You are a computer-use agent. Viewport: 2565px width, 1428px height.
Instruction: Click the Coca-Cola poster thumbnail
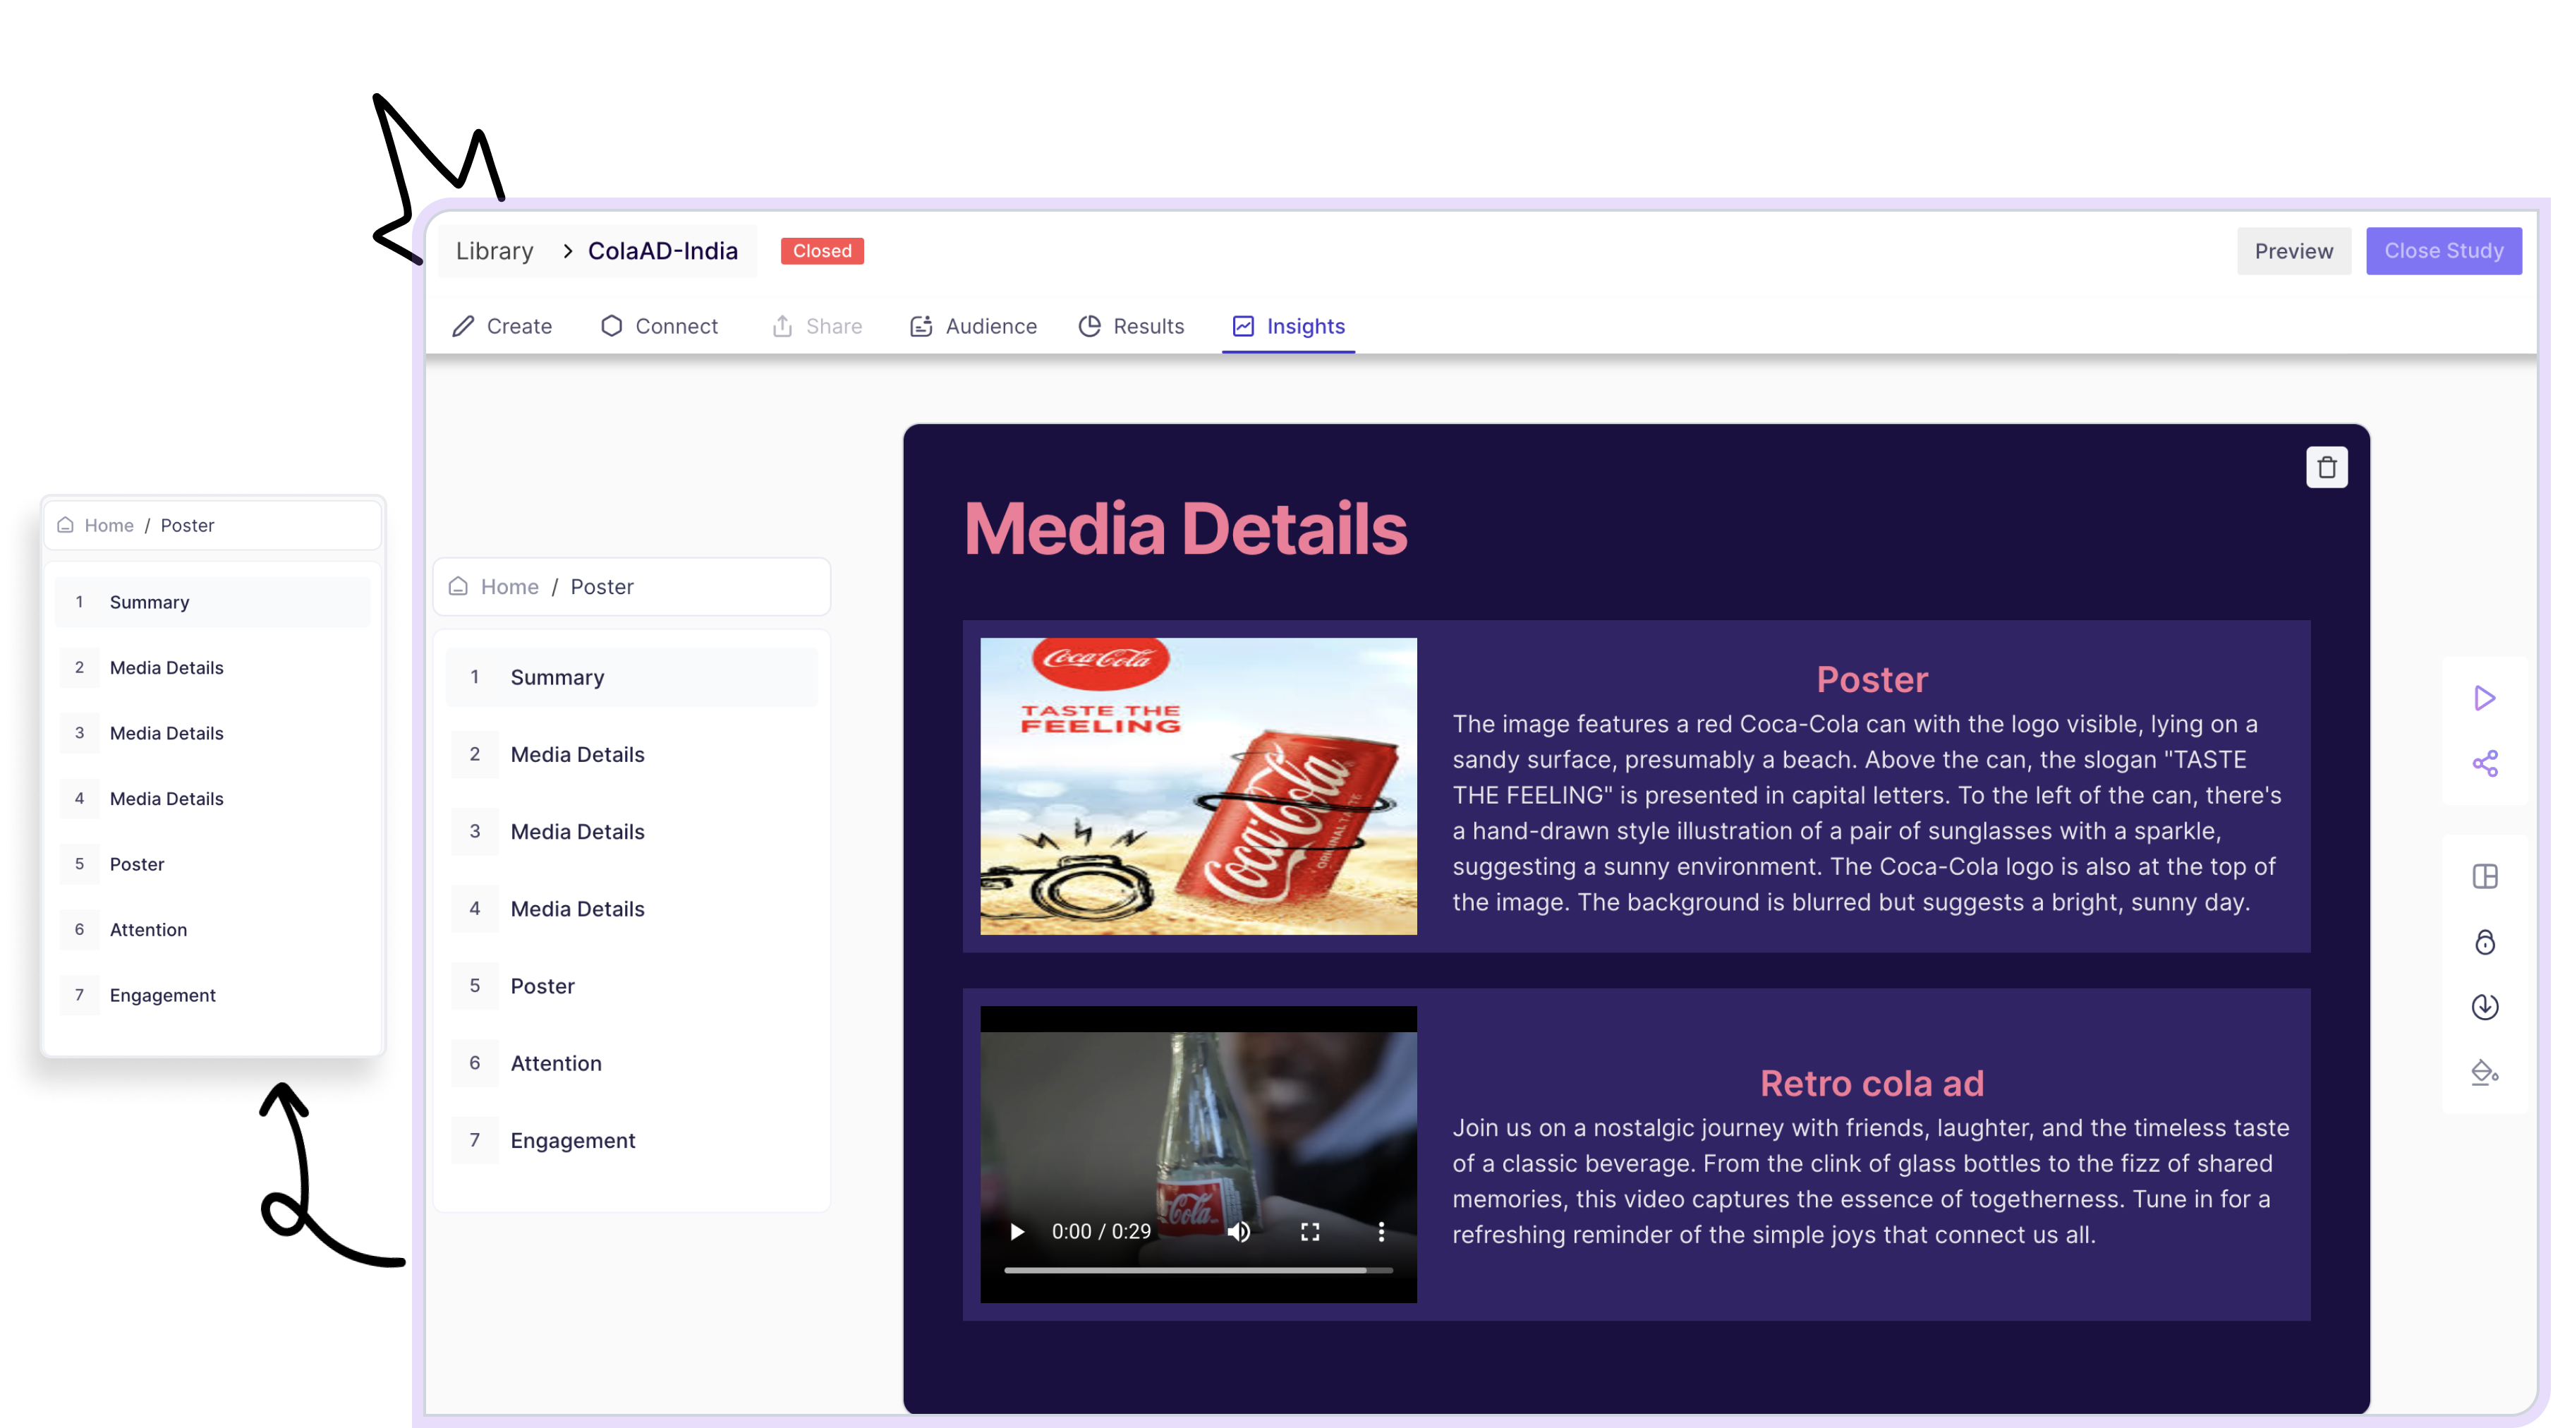[x=1198, y=786]
